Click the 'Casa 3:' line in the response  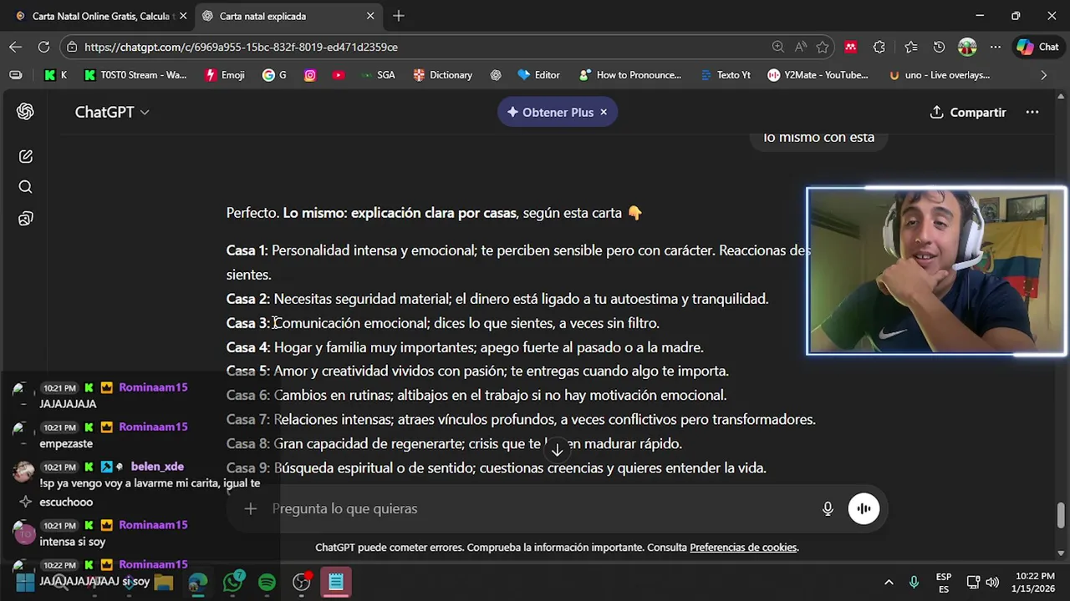(443, 323)
